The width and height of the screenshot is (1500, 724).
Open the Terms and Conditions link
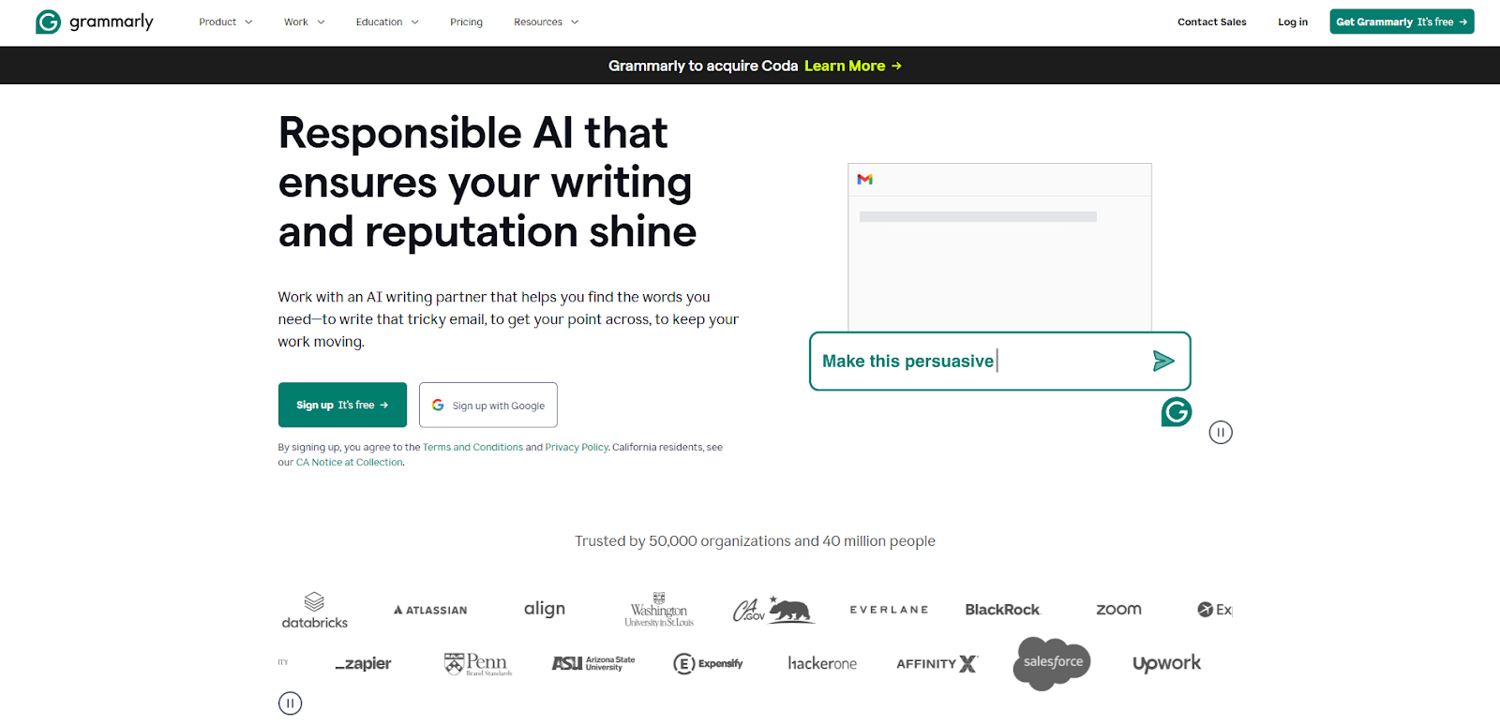(472, 448)
